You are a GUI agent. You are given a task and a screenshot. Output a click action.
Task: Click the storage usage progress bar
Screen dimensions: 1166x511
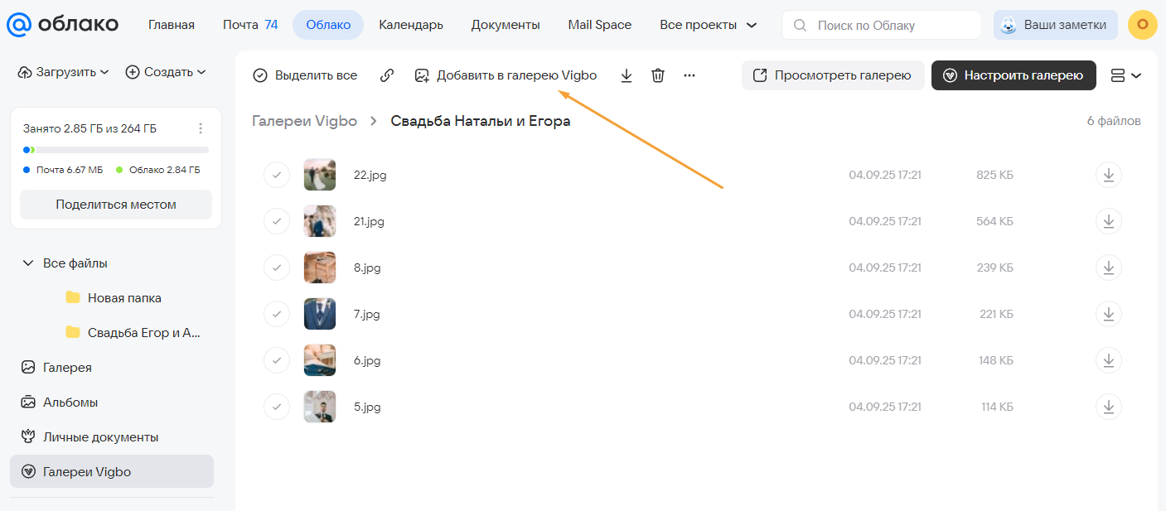click(x=116, y=150)
